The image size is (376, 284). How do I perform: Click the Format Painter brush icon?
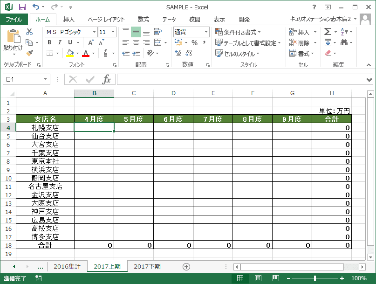pos(29,53)
